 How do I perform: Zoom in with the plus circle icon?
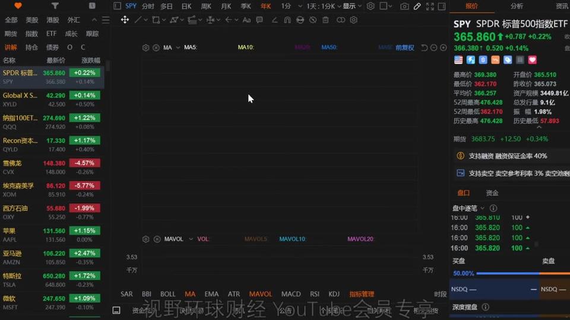[443, 47]
